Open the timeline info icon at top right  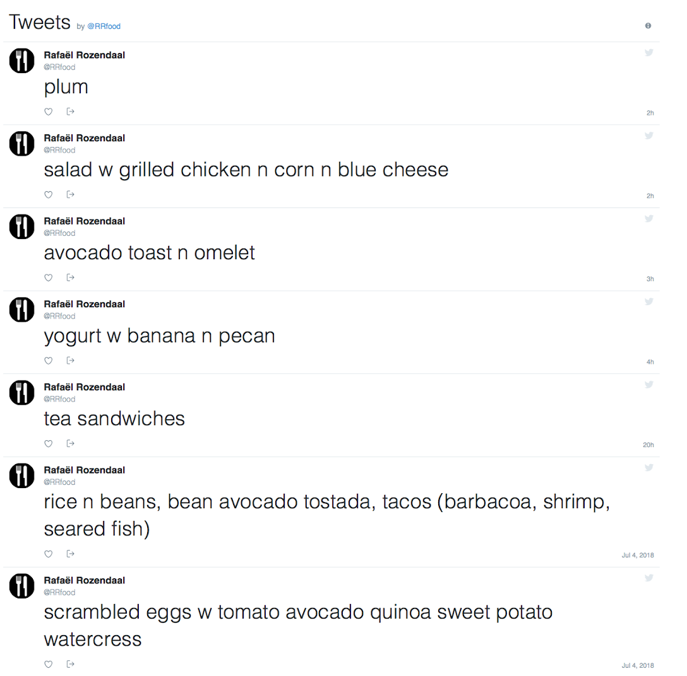[648, 26]
